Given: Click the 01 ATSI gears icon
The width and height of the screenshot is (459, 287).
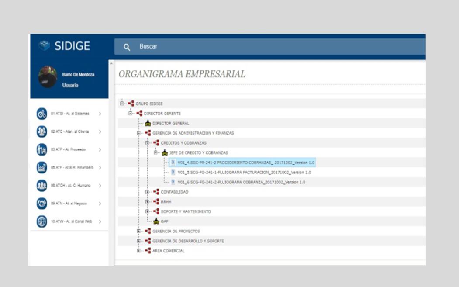Looking at the screenshot, I should coord(41,114).
